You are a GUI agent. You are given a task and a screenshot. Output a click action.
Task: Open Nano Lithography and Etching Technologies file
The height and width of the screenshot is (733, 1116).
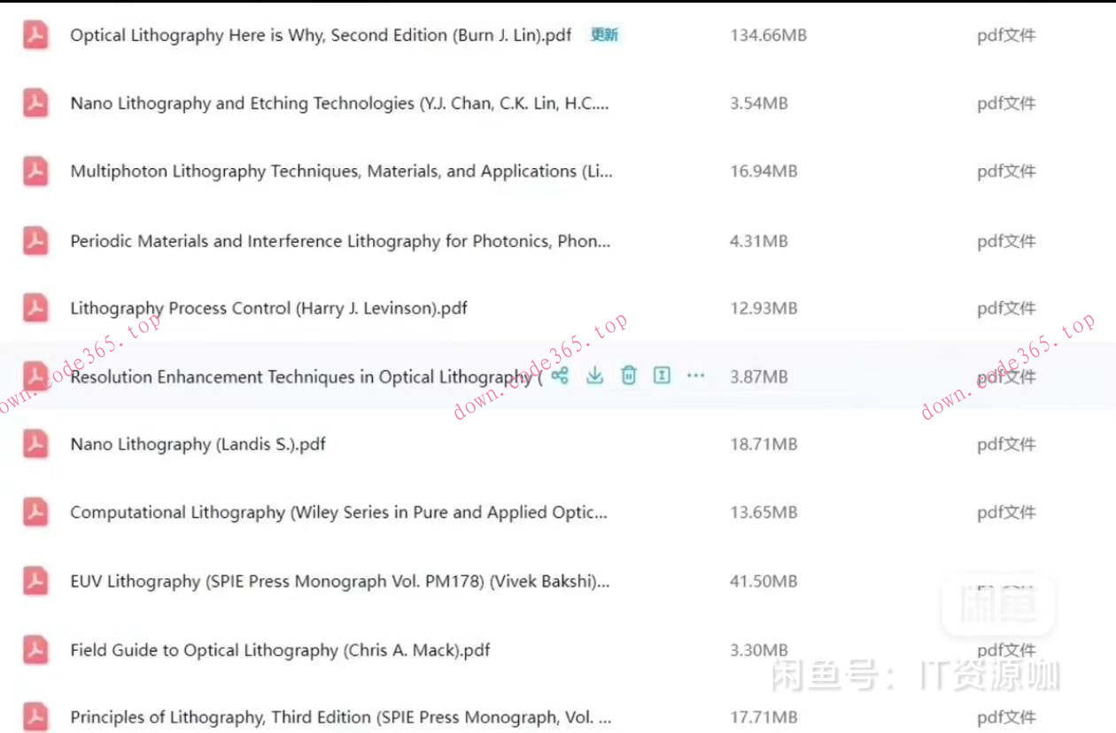click(x=339, y=104)
